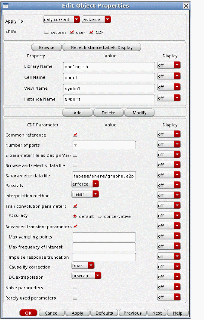The image size is (204, 320).
Task: Close the Edit Object Properties dialog
Action: pos(186,6)
